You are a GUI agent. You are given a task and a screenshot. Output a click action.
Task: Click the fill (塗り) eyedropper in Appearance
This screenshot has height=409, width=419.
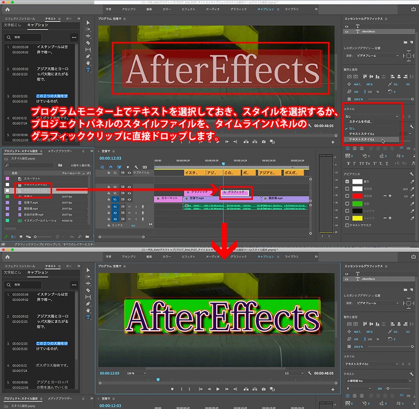tap(412, 181)
